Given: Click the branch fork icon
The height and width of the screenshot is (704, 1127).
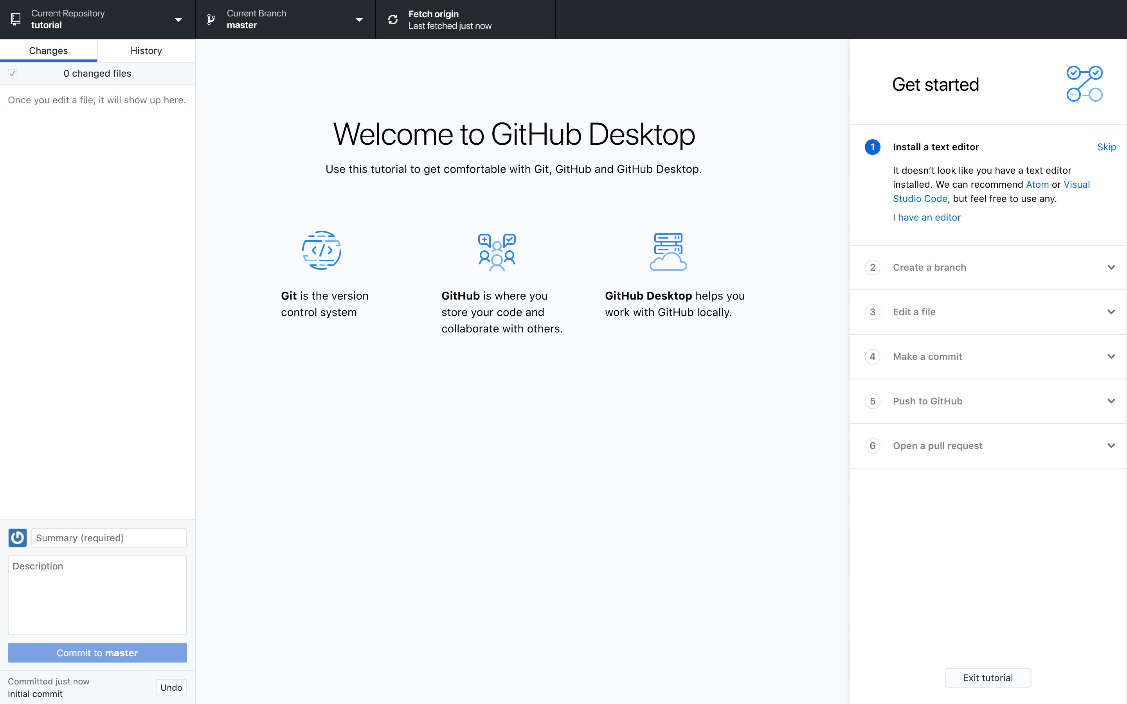Looking at the screenshot, I should pyautogui.click(x=210, y=19).
